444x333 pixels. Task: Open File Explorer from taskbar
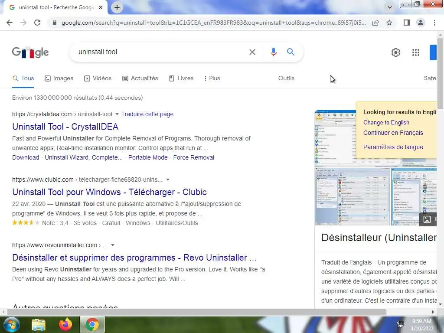click(x=39, y=324)
